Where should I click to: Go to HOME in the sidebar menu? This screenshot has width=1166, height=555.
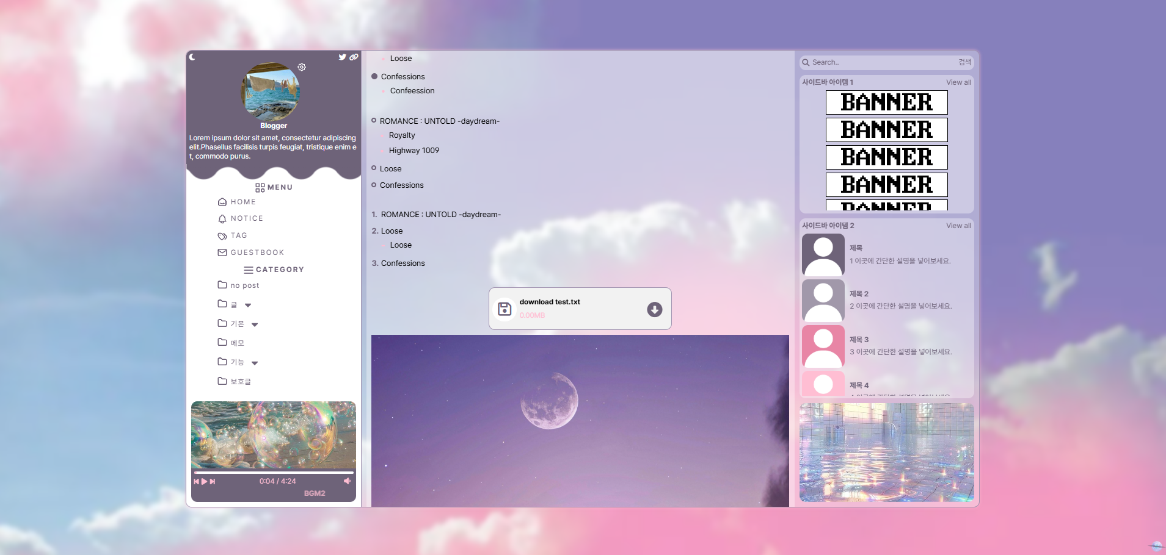[x=237, y=202]
